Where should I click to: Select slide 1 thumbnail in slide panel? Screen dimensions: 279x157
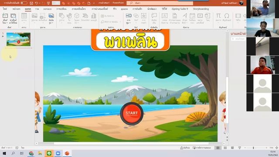(x=18, y=39)
